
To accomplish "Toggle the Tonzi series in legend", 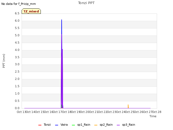I will [x=45, y=125].
